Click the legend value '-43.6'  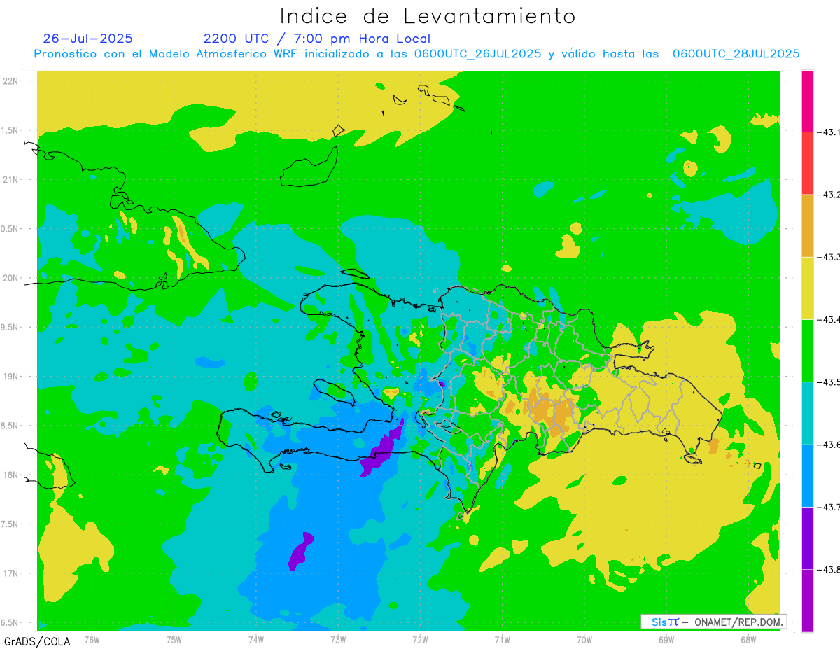828,445
